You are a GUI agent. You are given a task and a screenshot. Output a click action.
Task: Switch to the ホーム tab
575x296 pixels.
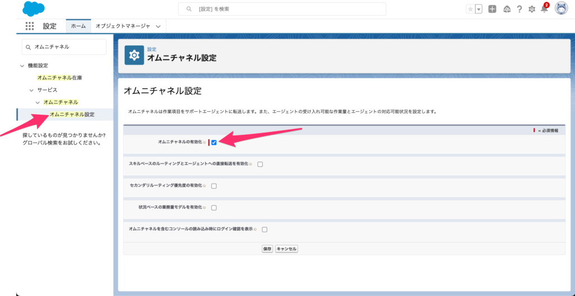[79, 26]
